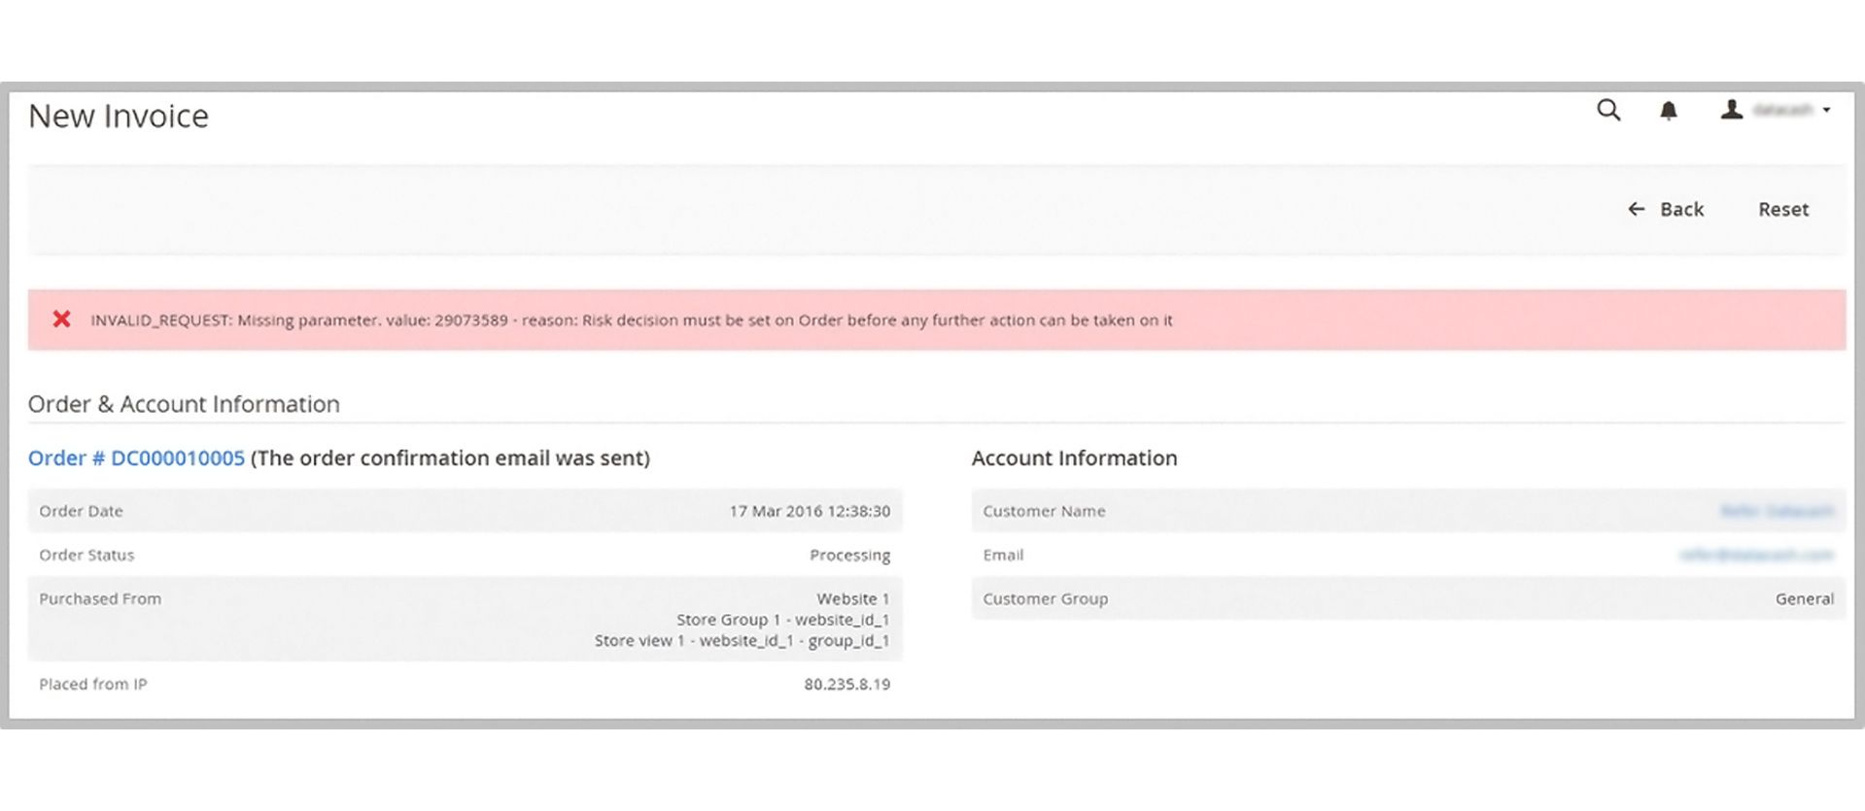
Task: Select the Processing order status value
Action: (x=849, y=555)
